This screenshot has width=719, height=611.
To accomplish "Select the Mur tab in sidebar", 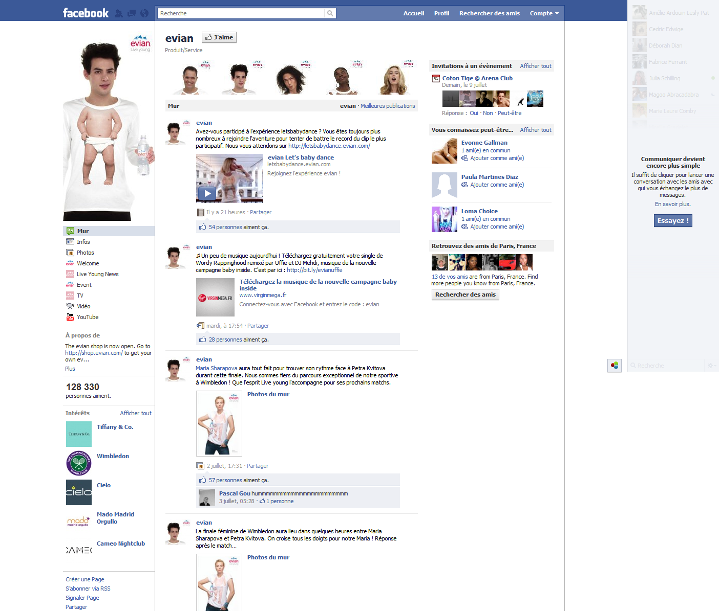I will pyautogui.click(x=109, y=231).
